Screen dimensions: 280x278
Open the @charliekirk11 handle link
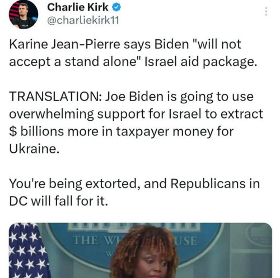83,20
